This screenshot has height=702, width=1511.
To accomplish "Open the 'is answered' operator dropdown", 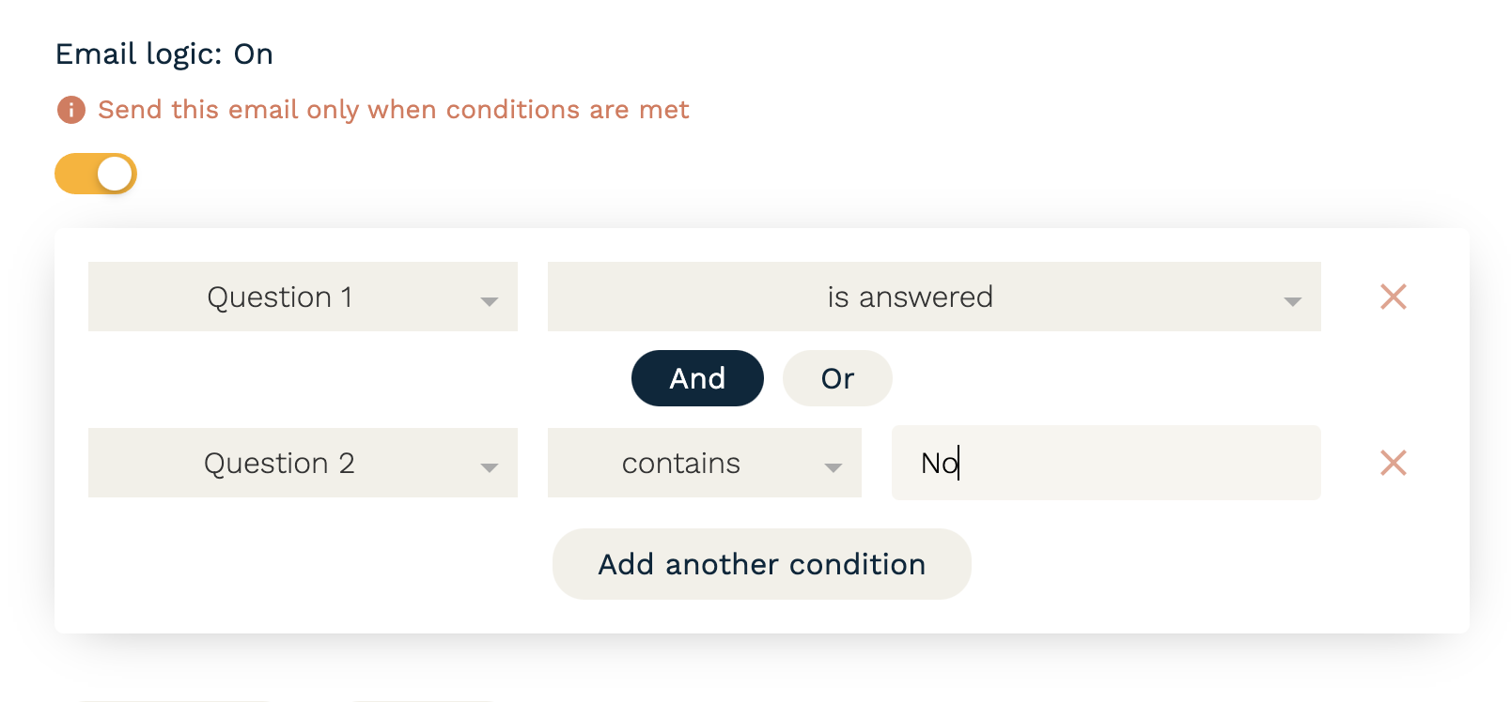I will (x=933, y=297).
